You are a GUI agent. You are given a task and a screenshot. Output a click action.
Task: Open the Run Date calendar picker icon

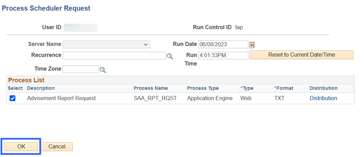coord(252,45)
